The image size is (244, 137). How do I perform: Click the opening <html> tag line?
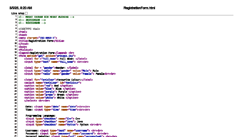point(23,32)
